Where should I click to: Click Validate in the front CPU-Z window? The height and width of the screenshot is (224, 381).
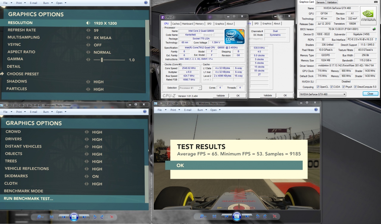coord(221,96)
